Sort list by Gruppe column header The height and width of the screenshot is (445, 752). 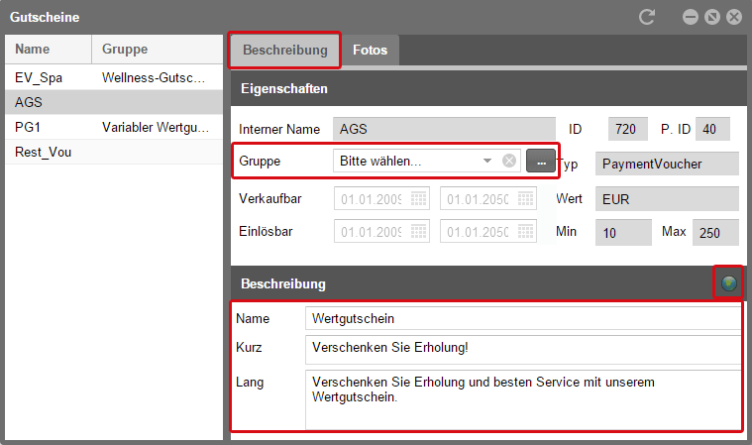(x=157, y=50)
